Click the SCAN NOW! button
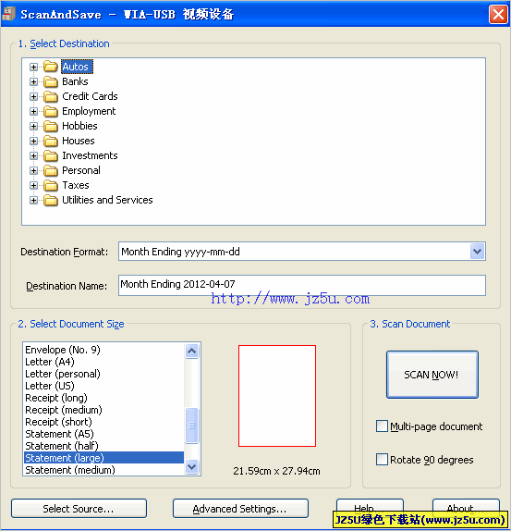Image resolution: width=511 pixels, height=531 pixels. [432, 375]
